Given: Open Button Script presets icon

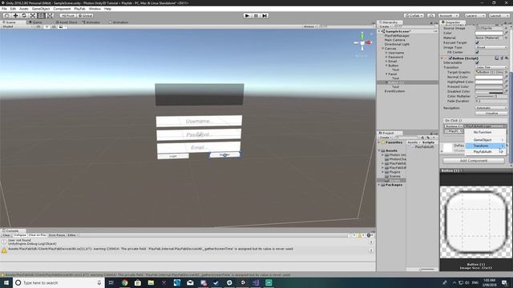Looking at the screenshot, I should point(502,58).
